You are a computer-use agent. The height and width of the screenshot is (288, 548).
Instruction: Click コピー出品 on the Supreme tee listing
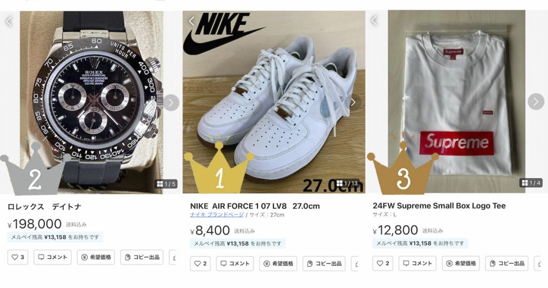pyautogui.click(x=507, y=264)
